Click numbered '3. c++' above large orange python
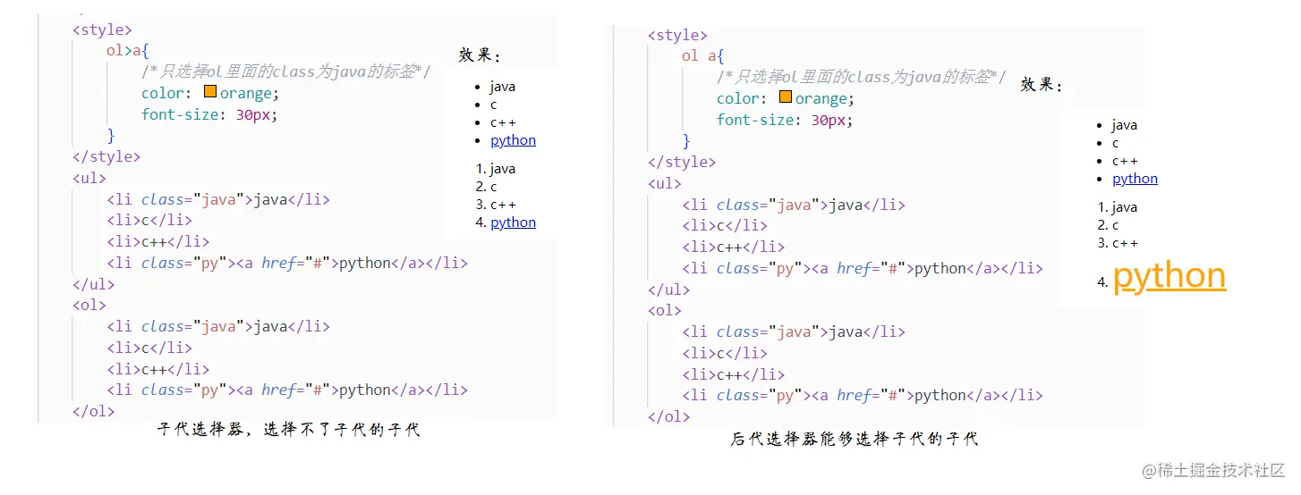Image resolution: width=1301 pixels, height=495 pixels. 1118,242
